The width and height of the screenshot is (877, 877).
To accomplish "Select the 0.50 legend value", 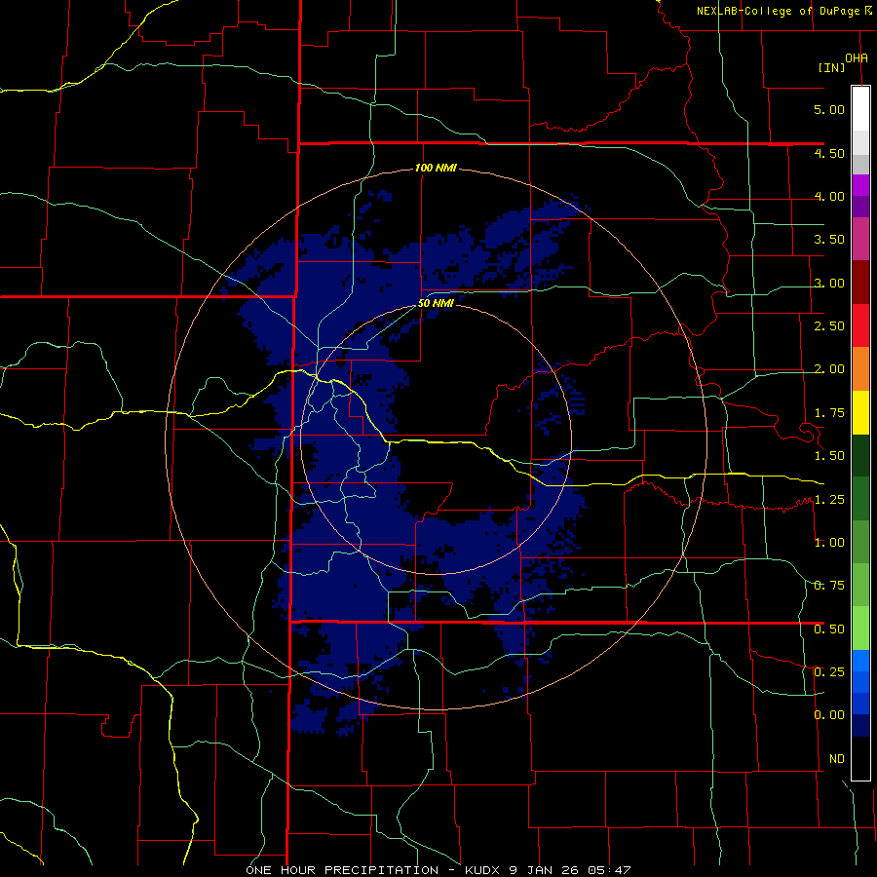I will pos(829,629).
